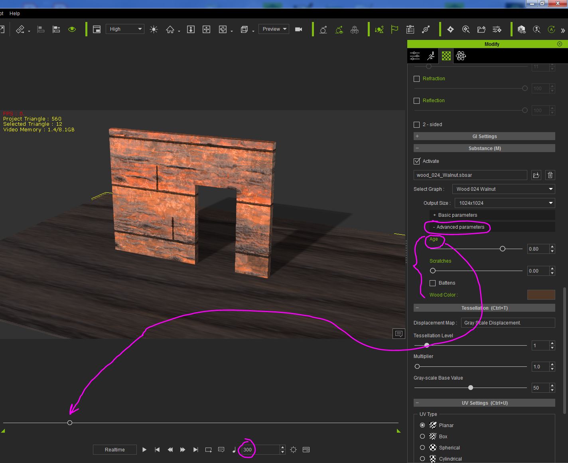Click the Link tool icon
Viewport: 568px width, 463px height.
pos(20,29)
